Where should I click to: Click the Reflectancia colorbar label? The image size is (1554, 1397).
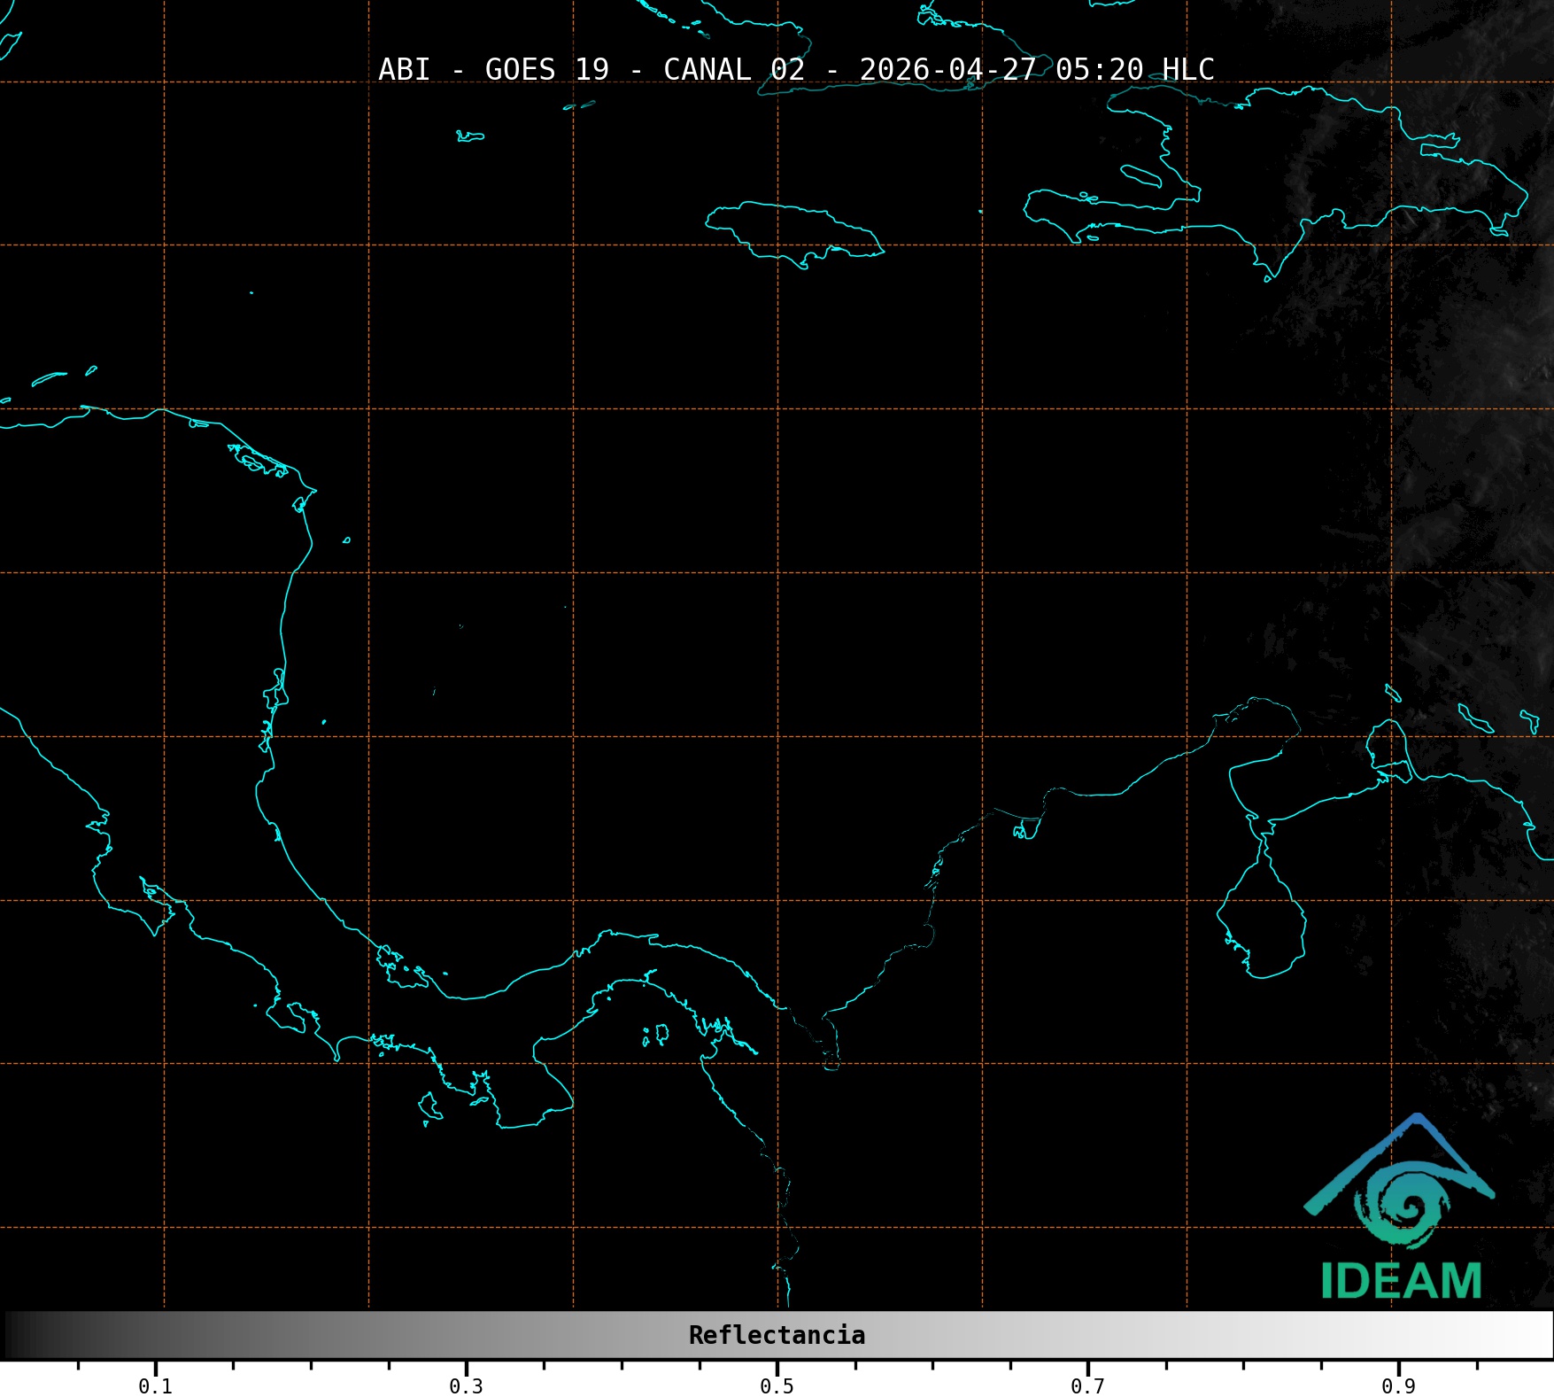[x=777, y=1335]
